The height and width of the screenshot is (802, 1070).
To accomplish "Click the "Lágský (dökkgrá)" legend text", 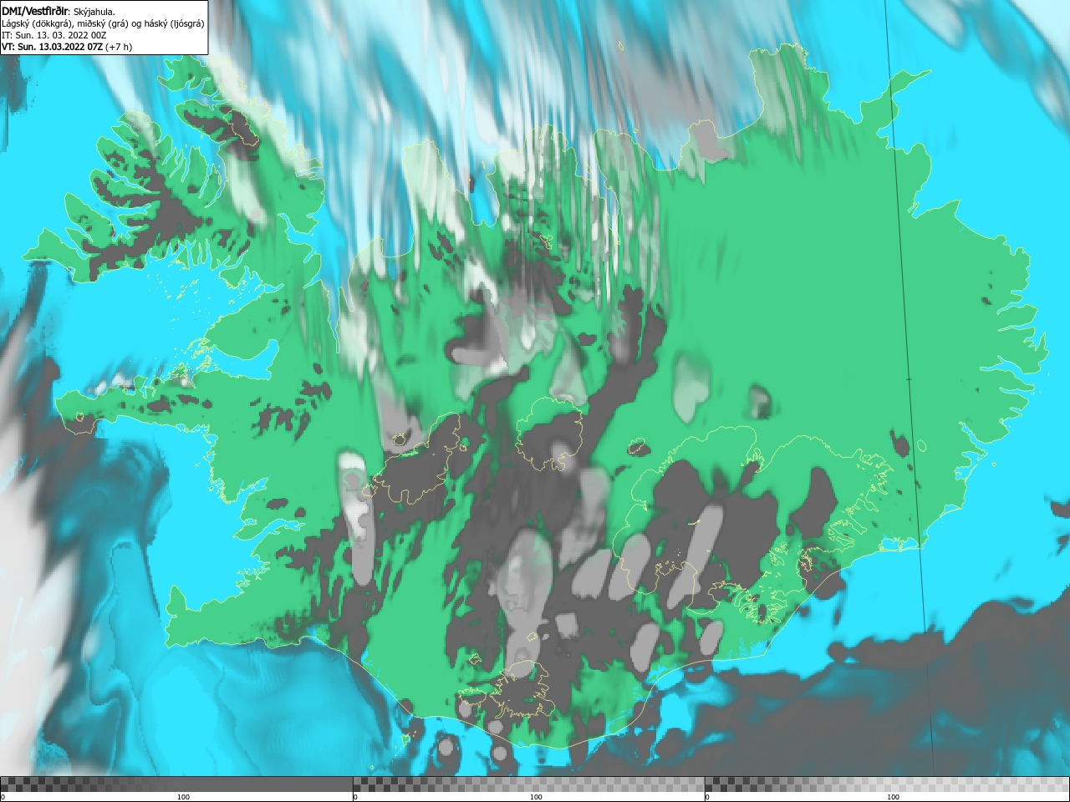I will click(36, 23).
